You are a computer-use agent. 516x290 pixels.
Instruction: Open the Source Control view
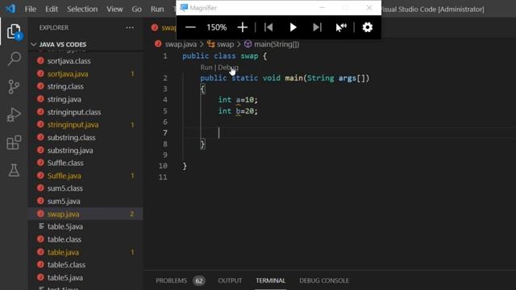click(14, 87)
